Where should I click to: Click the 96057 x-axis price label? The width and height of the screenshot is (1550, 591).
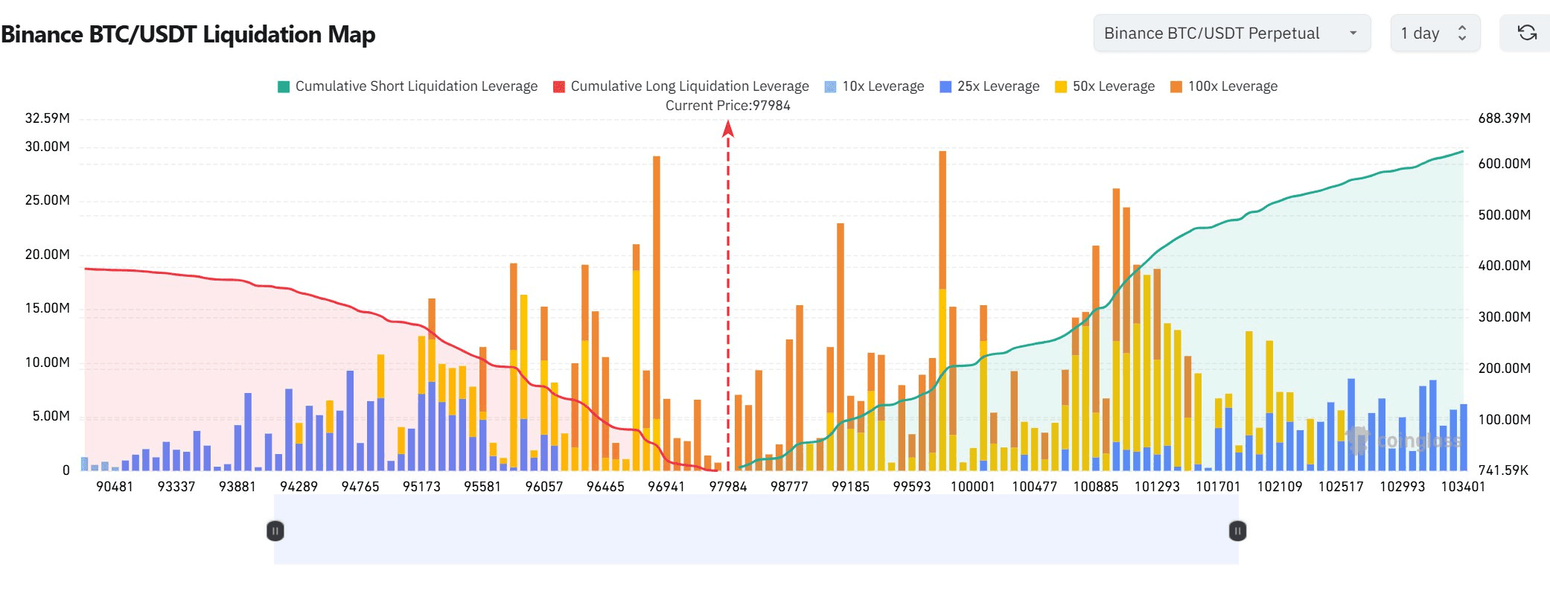544,487
